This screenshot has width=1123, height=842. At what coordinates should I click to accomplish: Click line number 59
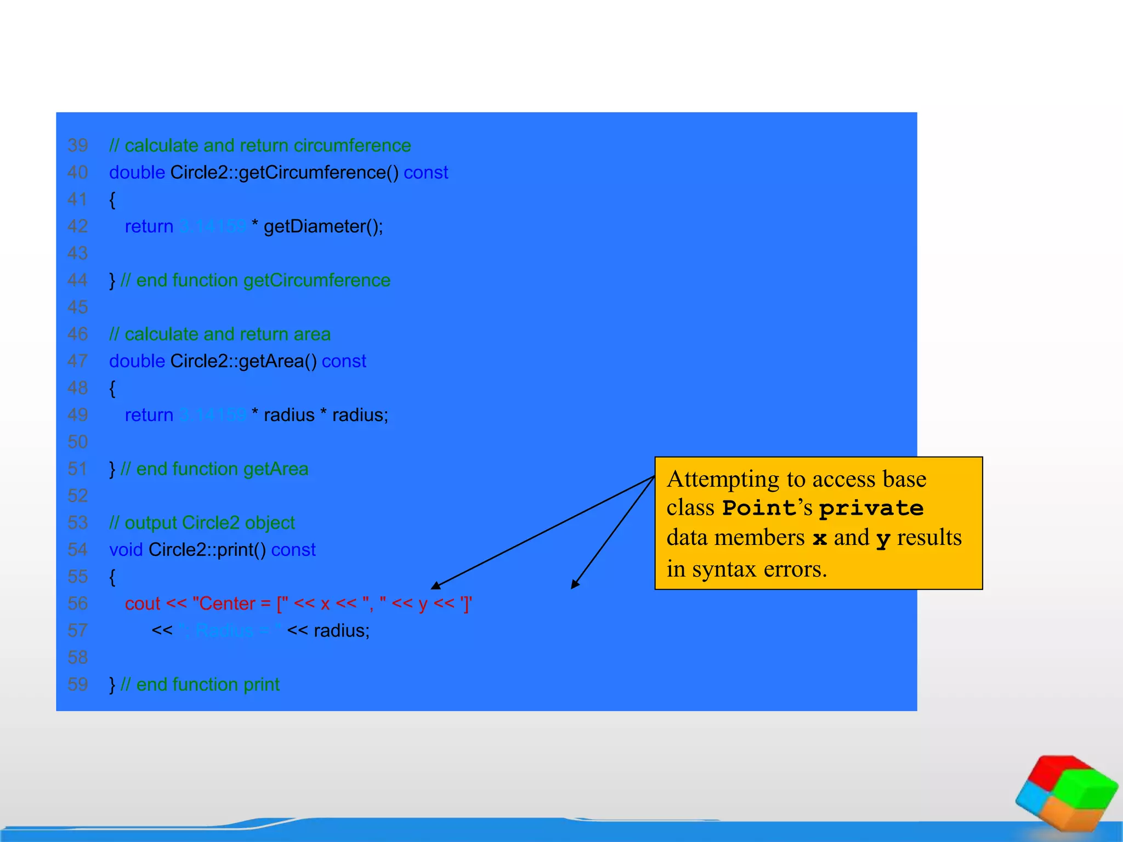78,685
